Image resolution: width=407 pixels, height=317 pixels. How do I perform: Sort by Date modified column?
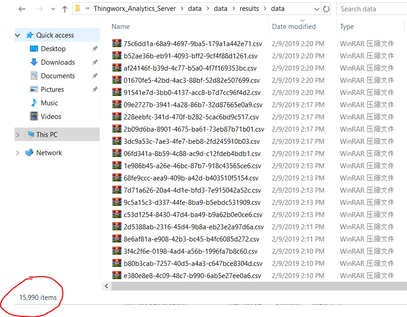tap(294, 26)
